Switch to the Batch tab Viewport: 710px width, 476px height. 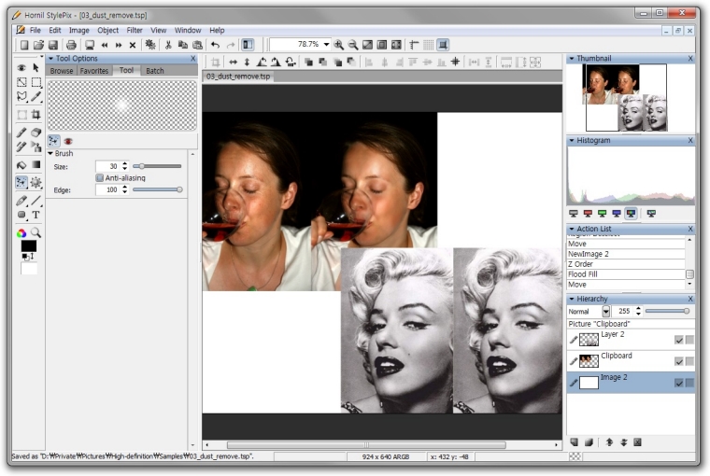[154, 71]
